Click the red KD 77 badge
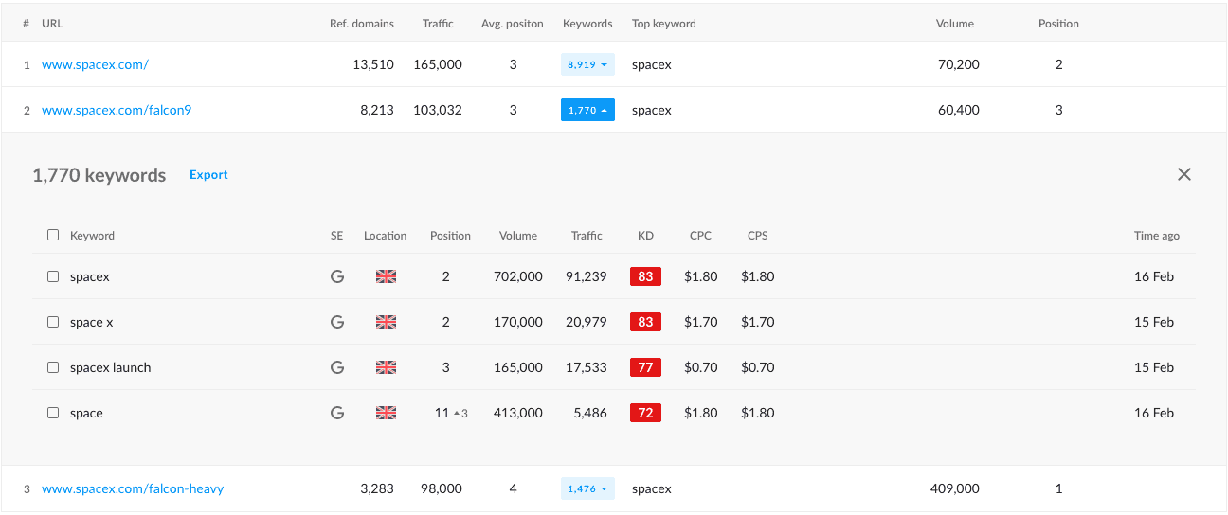Image resolution: width=1228 pixels, height=515 pixels. point(645,367)
